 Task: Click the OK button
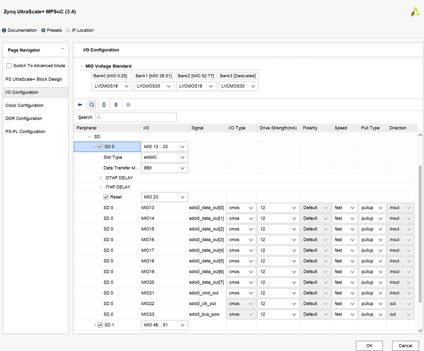pyautogui.click(x=369, y=346)
